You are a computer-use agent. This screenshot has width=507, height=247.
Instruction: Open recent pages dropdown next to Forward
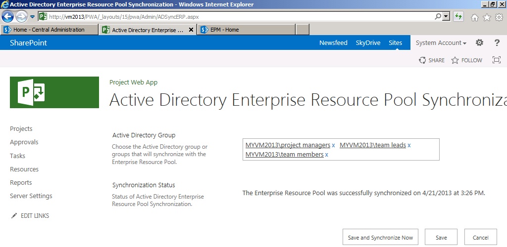(x=32, y=16)
